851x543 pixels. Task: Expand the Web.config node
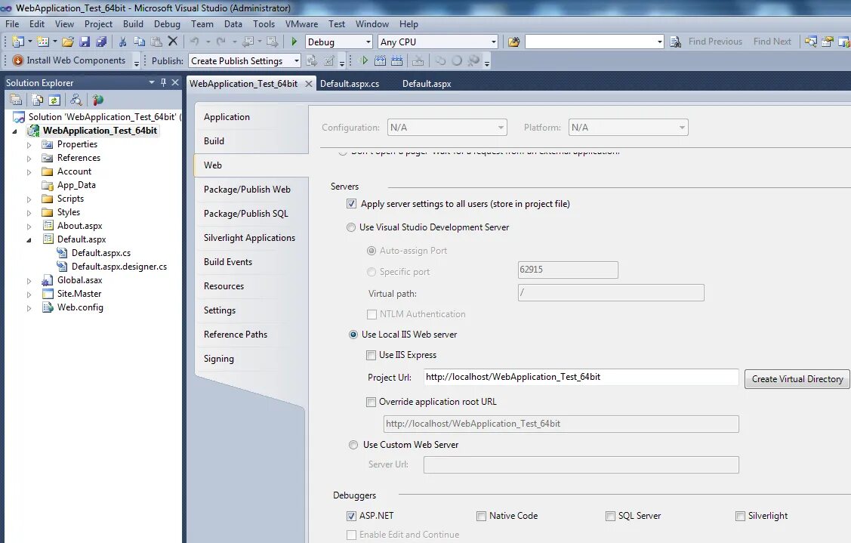point(29,308)
